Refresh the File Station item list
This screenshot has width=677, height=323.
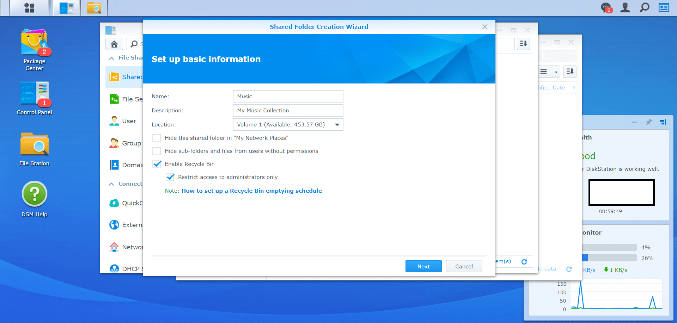click(569, 269)
